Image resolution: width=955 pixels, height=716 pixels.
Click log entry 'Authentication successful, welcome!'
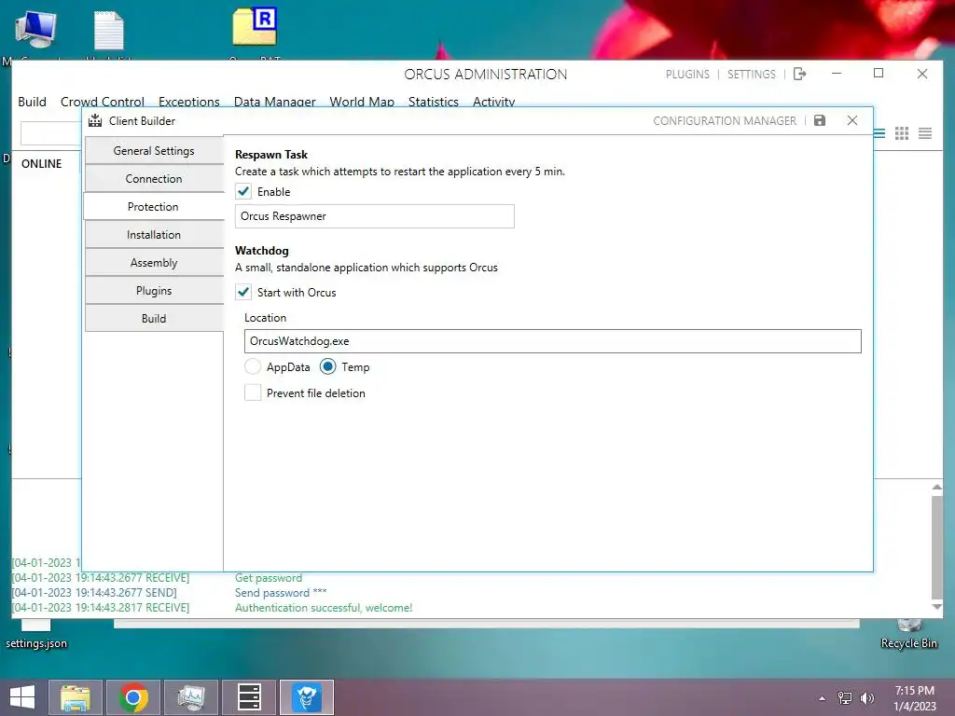click(324, 608)
